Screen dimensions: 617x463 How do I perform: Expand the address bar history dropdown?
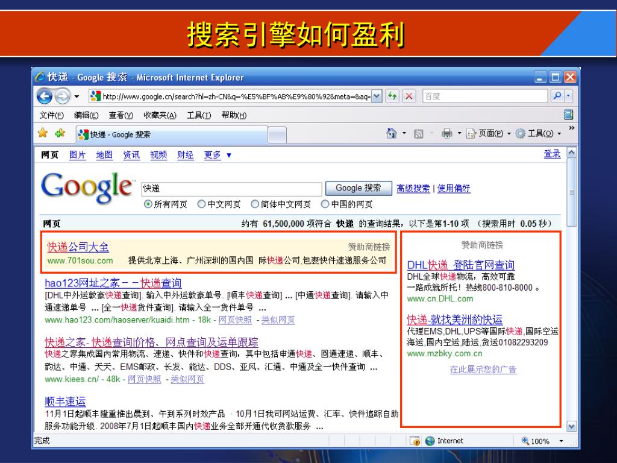(377, 96)
